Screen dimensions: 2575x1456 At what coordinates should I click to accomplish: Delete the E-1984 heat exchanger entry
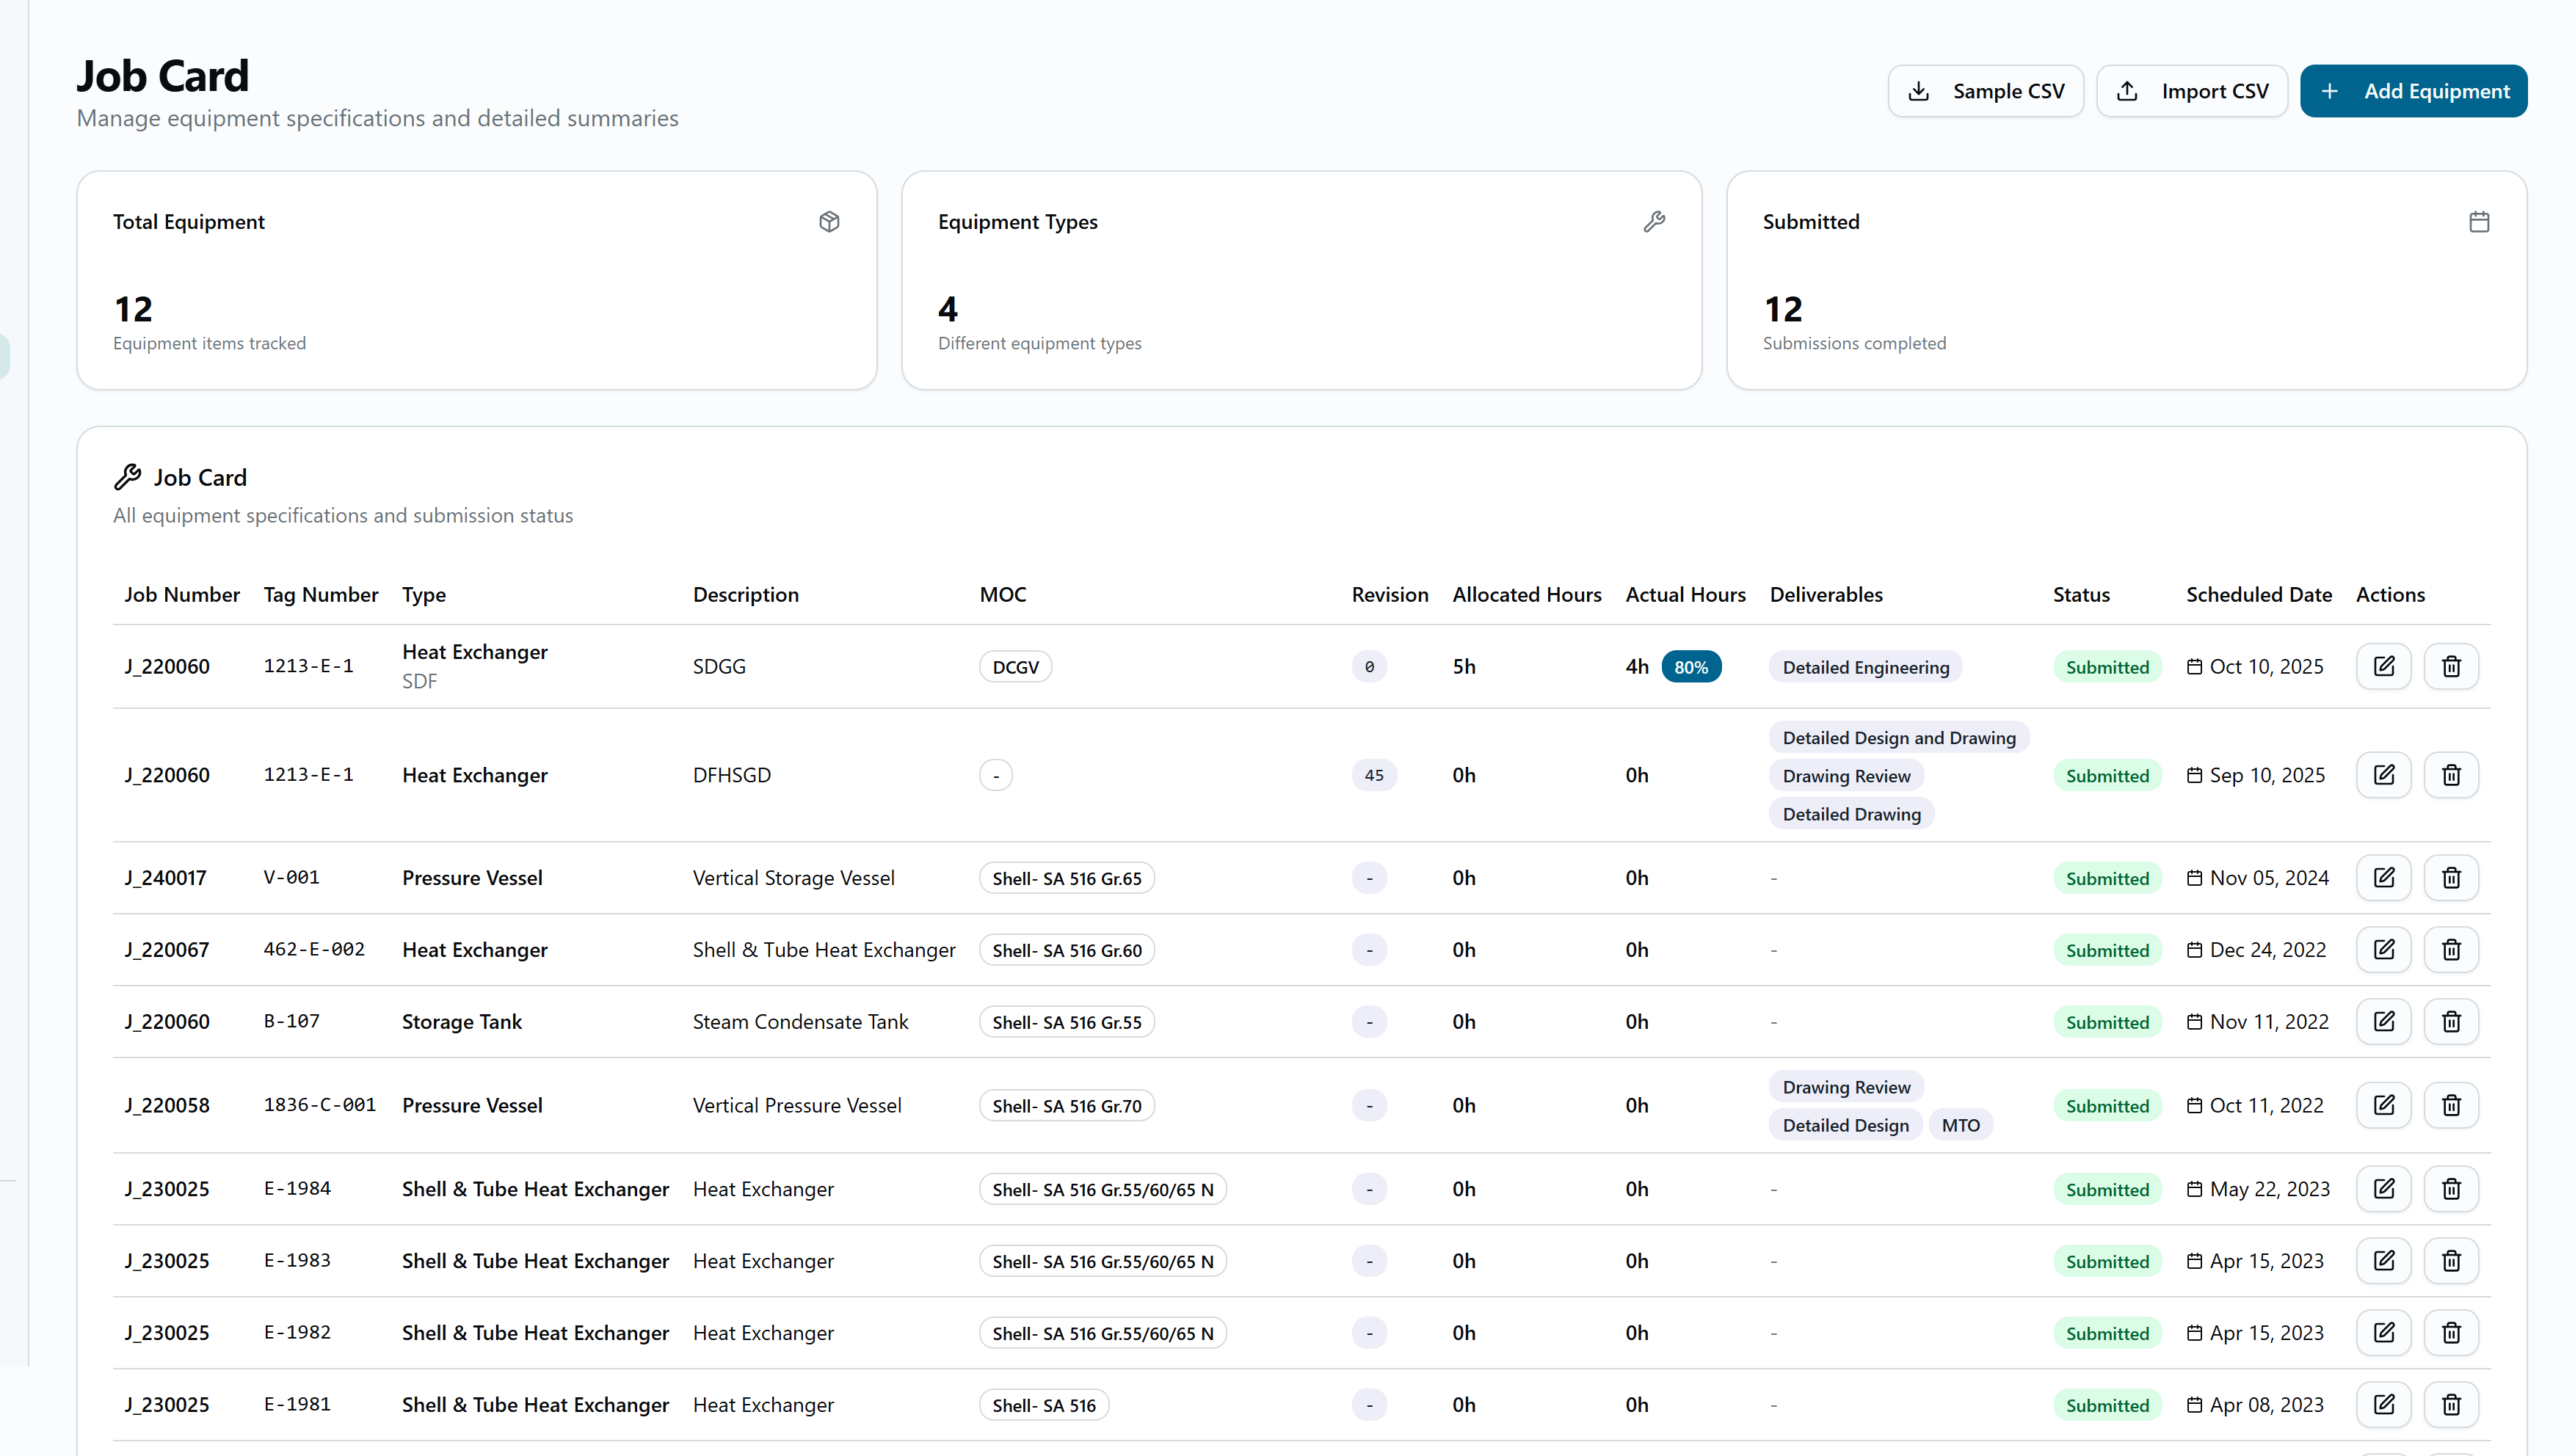coord(2450,1189)
